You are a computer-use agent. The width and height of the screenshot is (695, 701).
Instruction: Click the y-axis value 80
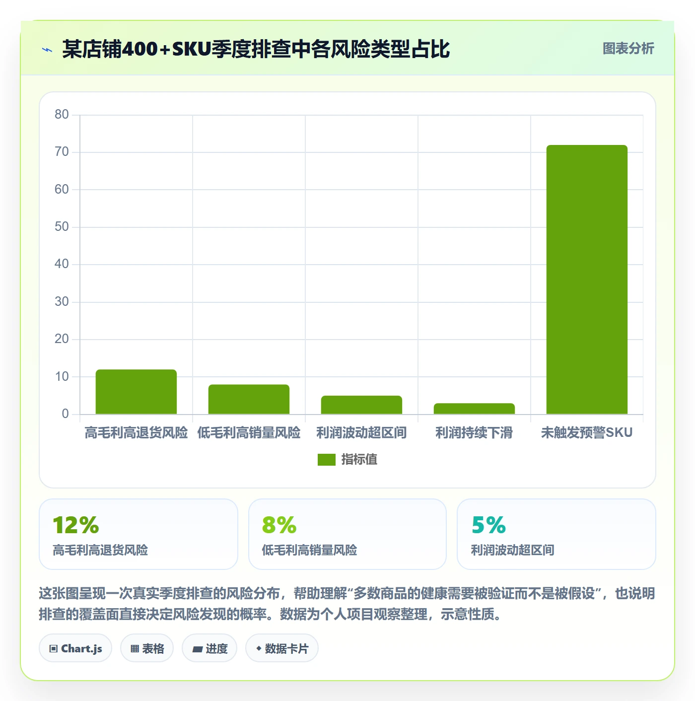[x=62, y=115]
